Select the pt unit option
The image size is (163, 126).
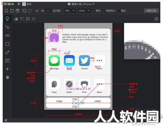(x=48, y=11)
